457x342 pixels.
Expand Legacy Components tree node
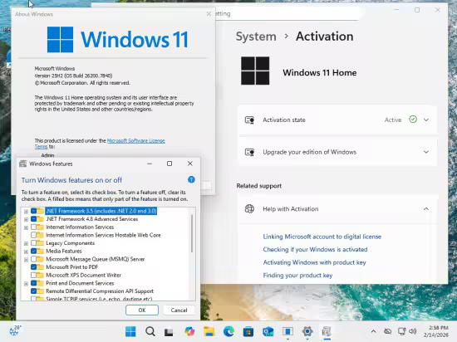[x=26, y=243]
